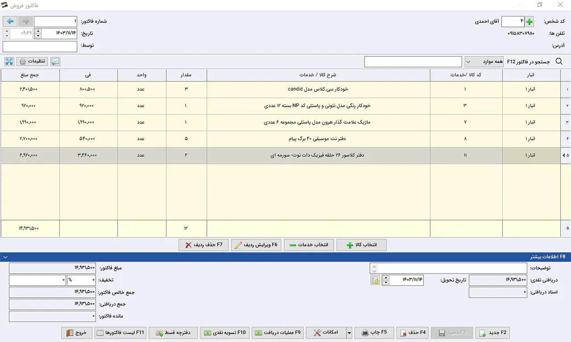
Task: Click the کد کالا /خدمات column header
Action: (x=466, y=75)
